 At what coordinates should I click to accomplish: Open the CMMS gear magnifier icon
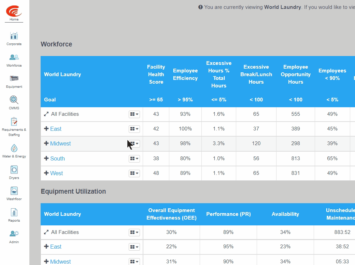coord(14,100)
